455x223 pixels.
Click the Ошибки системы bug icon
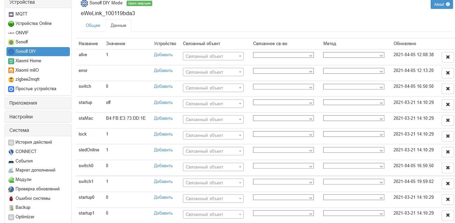coord(11,198)
